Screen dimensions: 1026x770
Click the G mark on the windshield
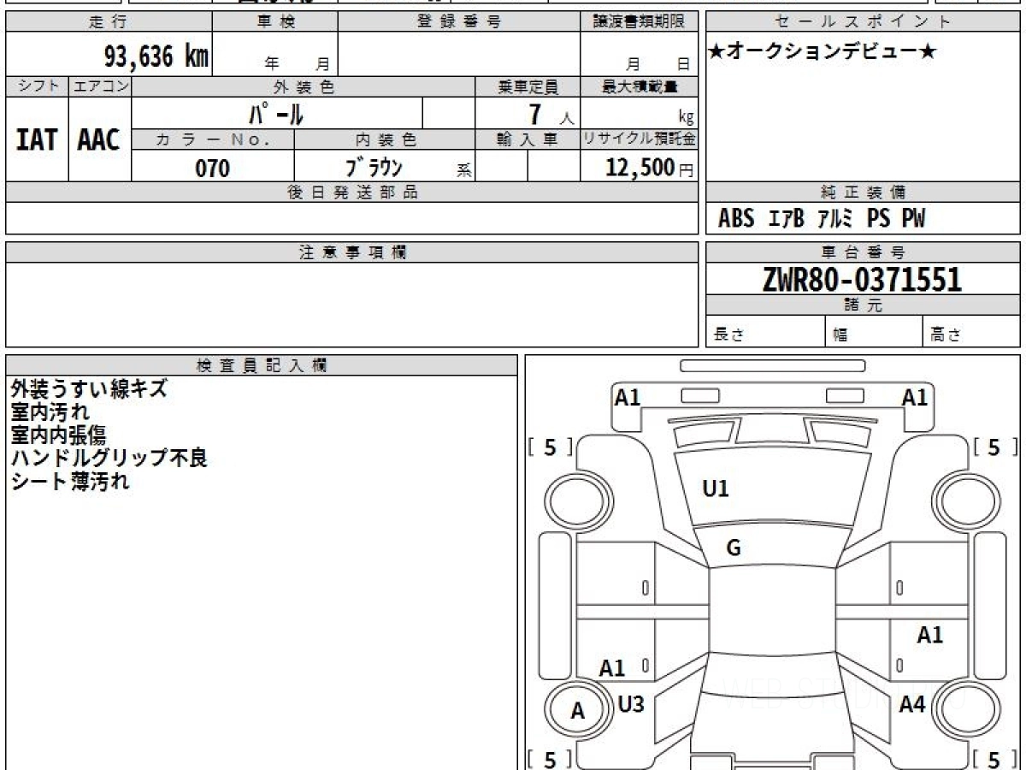tap(733, 549)
